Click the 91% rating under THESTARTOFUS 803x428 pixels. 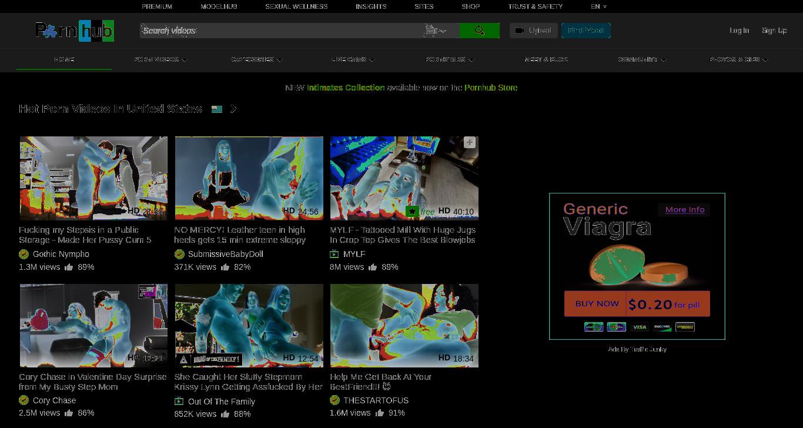coord(397,413)
